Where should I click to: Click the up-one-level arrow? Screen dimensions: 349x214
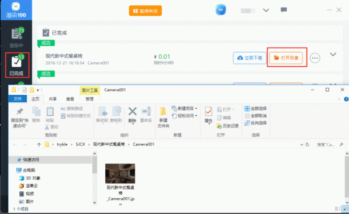(x=39, y=145)
